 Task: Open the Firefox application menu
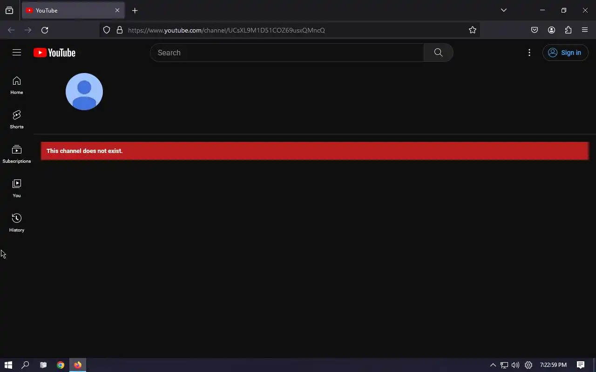coord(585,30)
